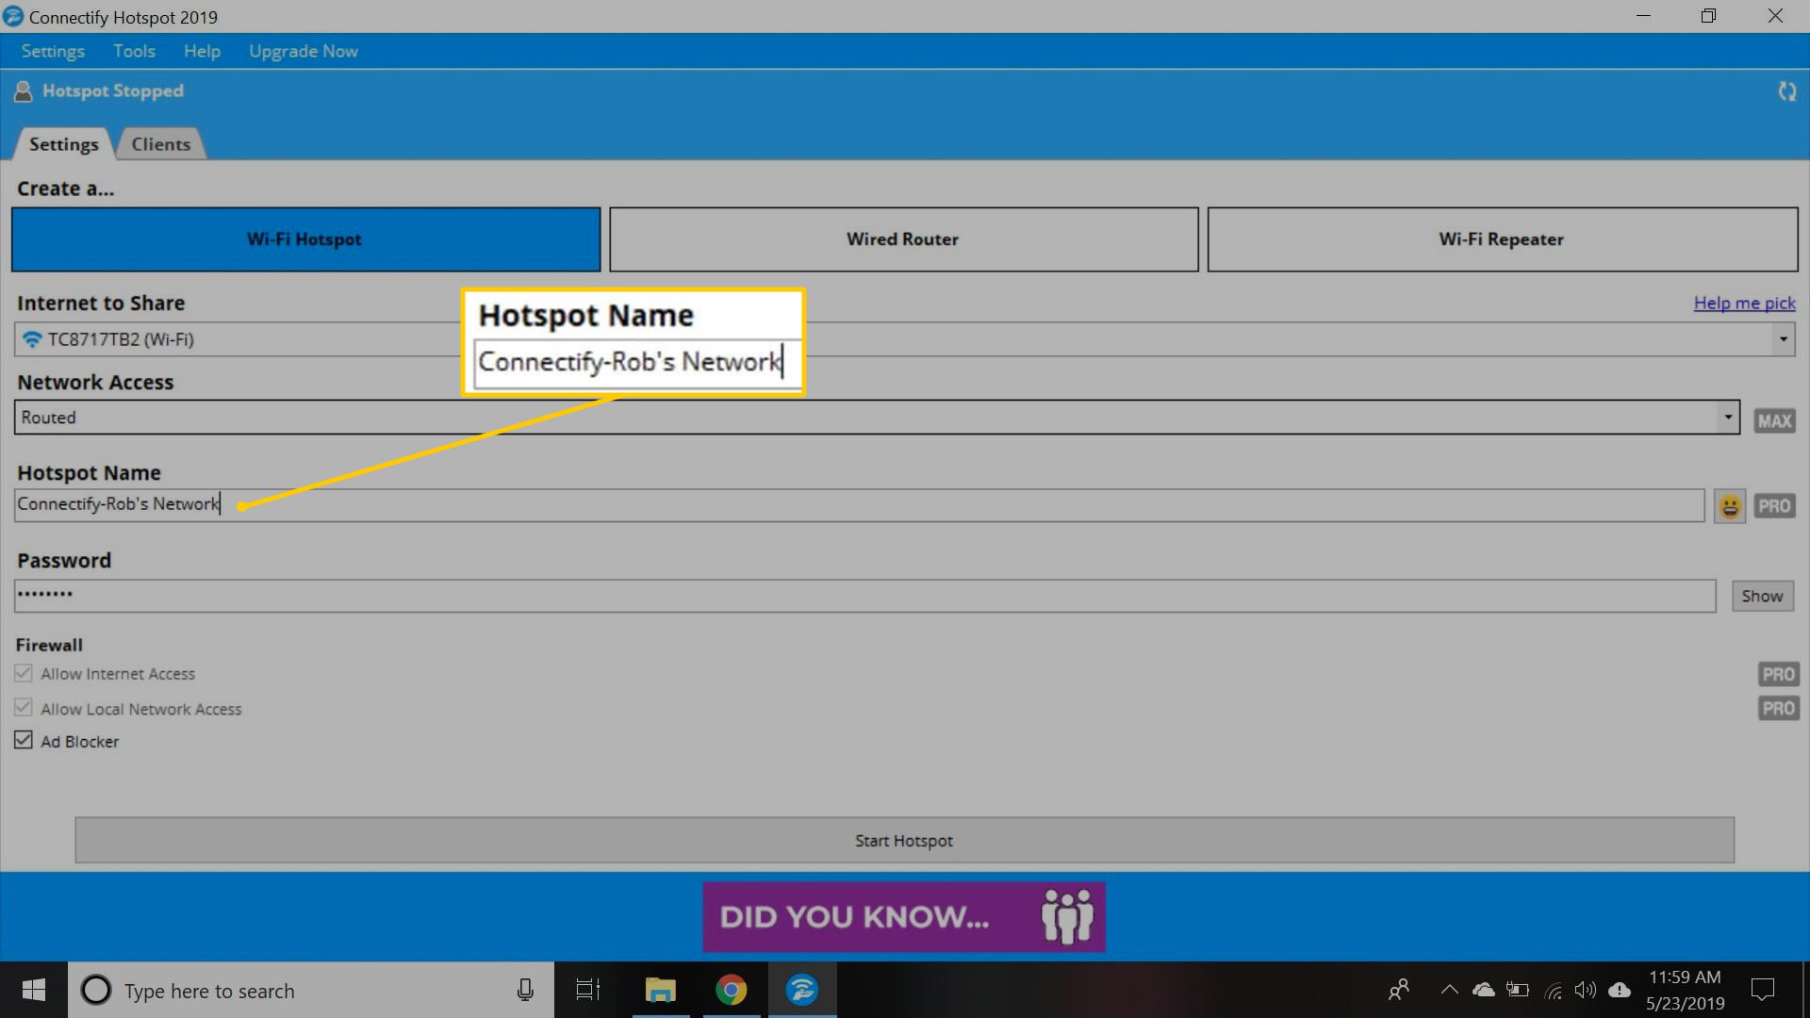Viewport: 1810px width, 1018px height.
Task: Click the Connectify logo in the title bar
Action: pyautogui.click(x=13, y=16)
